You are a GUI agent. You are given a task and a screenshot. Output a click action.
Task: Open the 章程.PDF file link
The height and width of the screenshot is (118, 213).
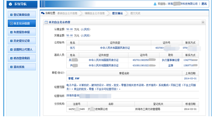tap(74, 78)
